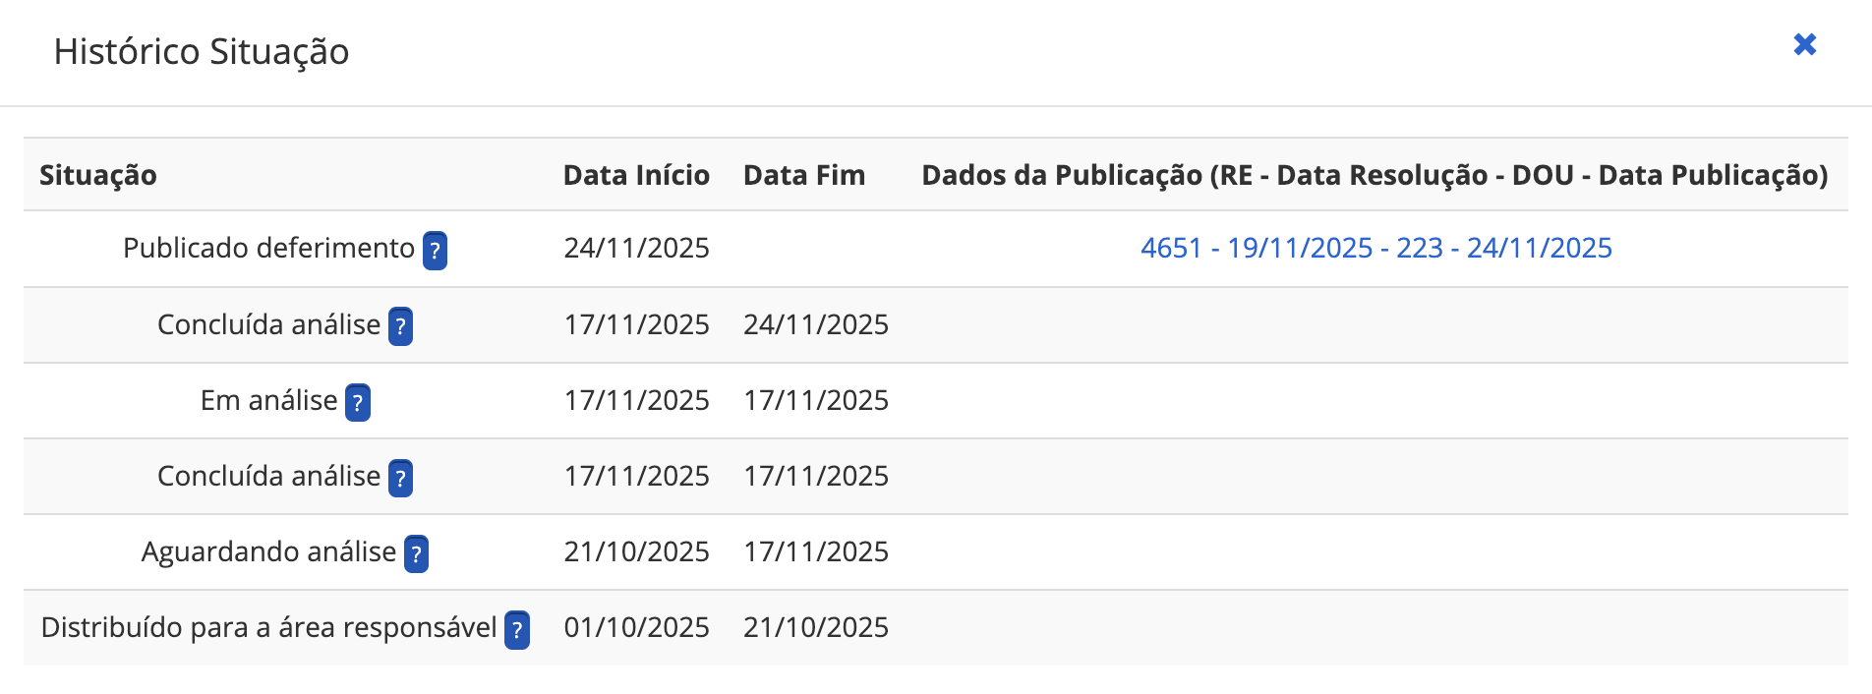Click Data Fim of the Distribuído row
1872x694 pixels.
tap(815, 627)
